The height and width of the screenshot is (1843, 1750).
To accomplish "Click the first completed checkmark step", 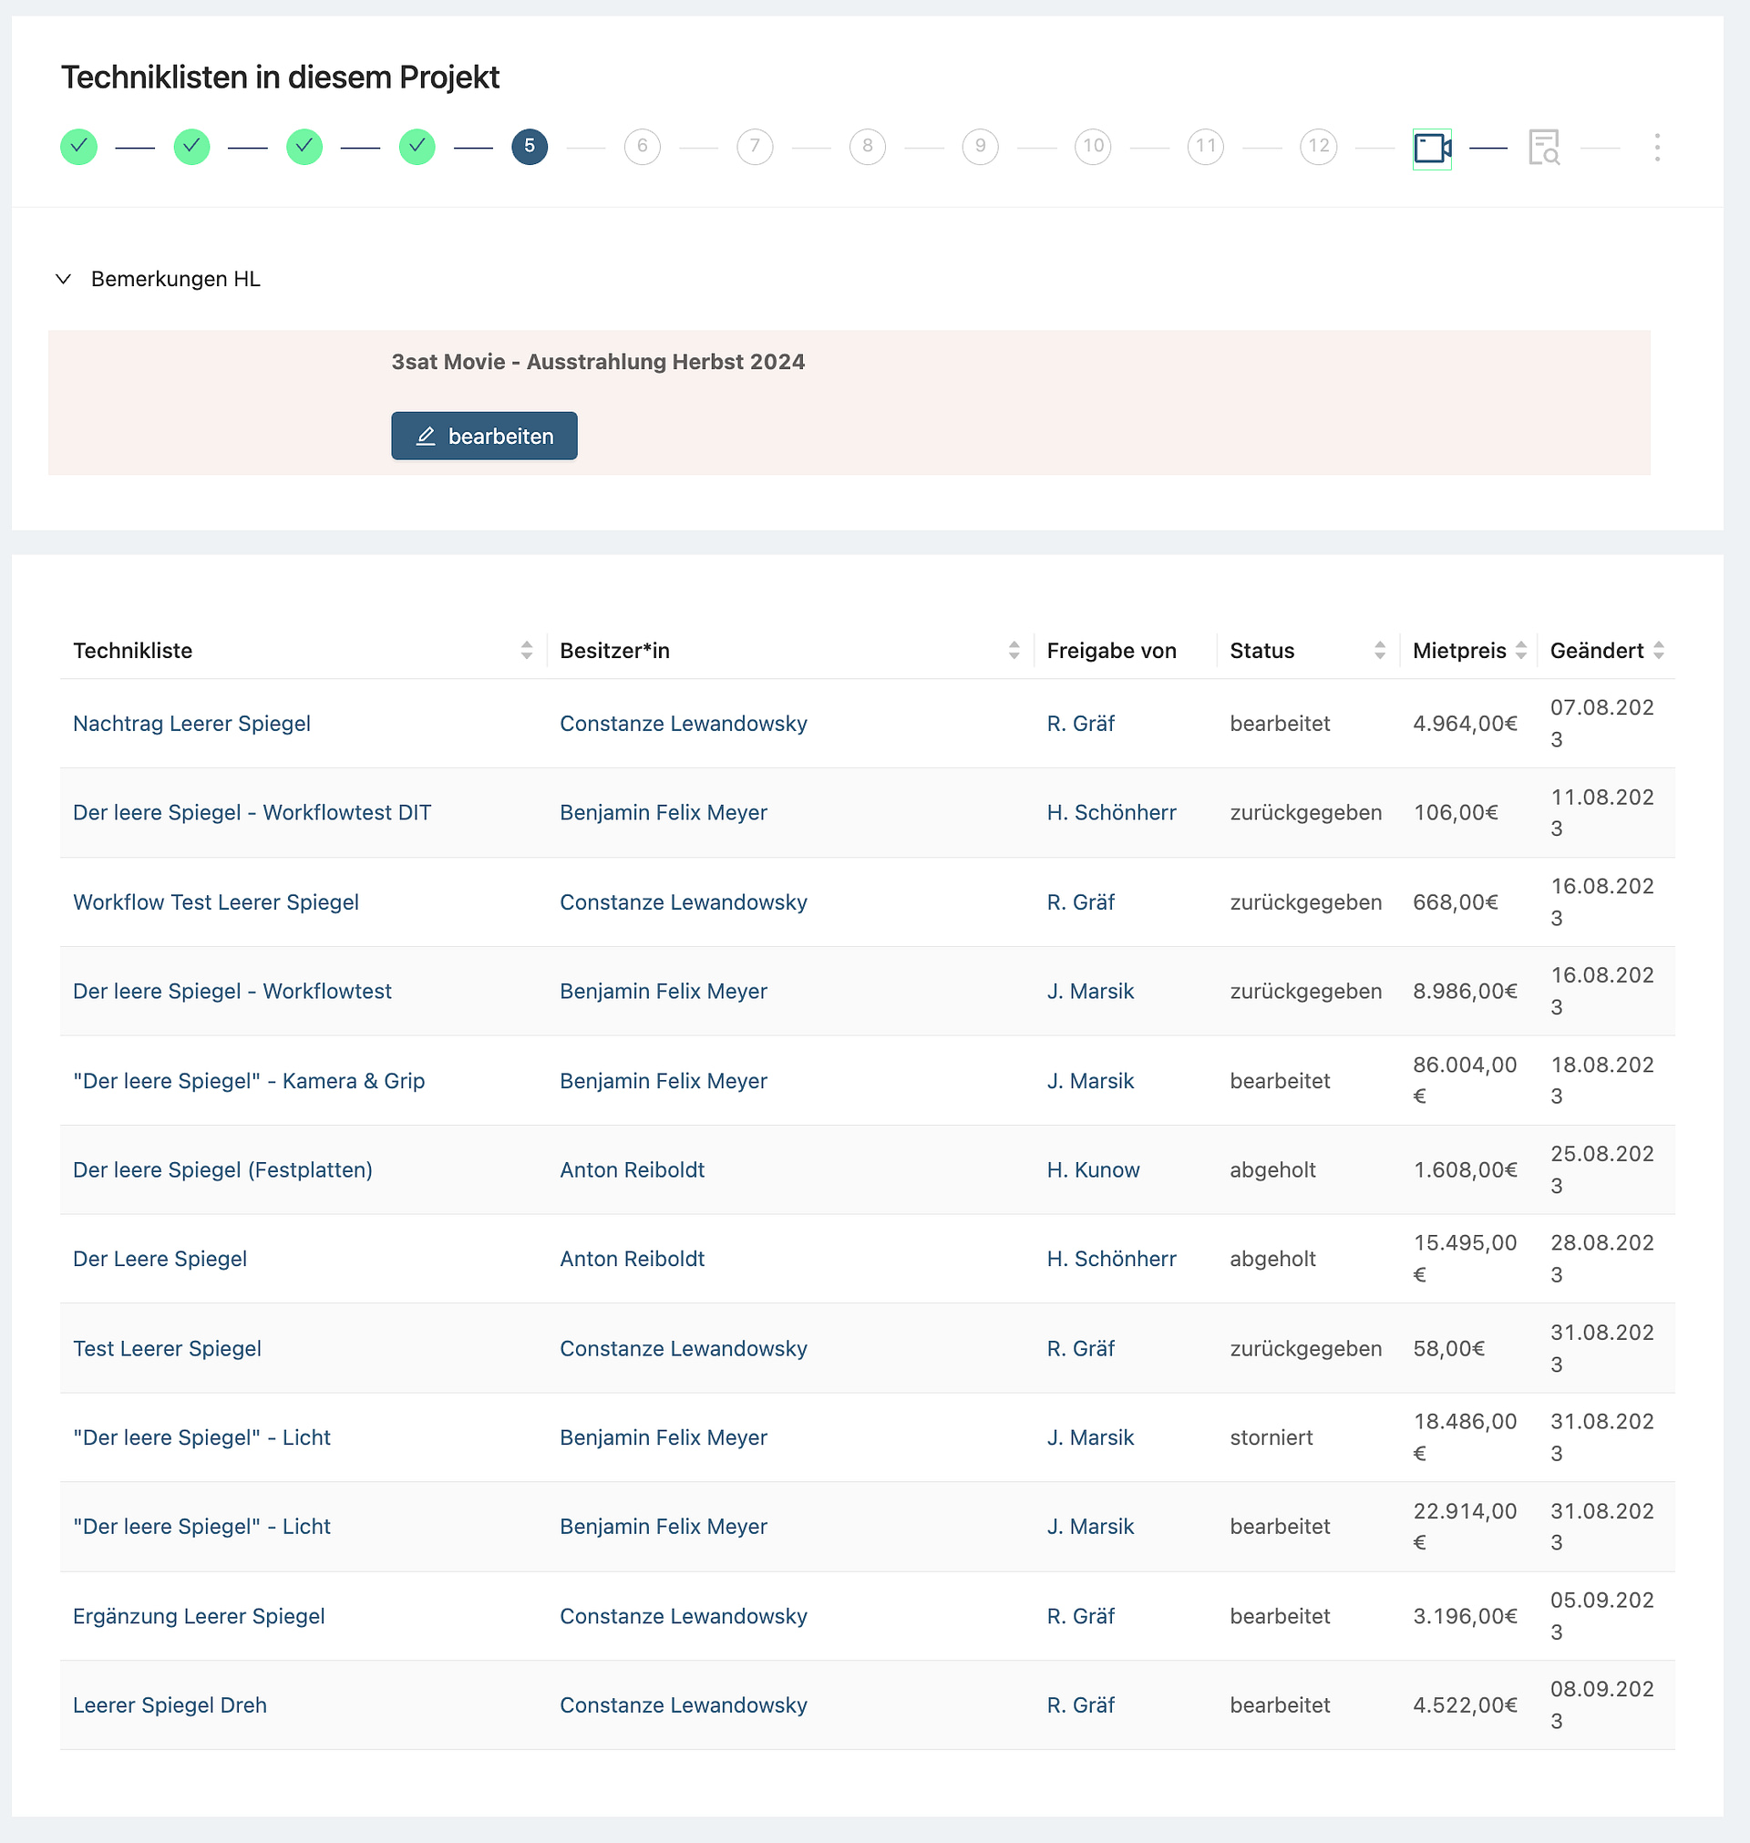I will pos(79,147).
